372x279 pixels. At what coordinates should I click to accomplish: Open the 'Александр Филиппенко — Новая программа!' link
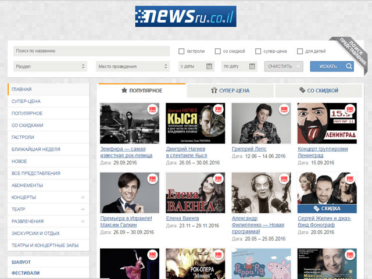(x=258, y=225)
